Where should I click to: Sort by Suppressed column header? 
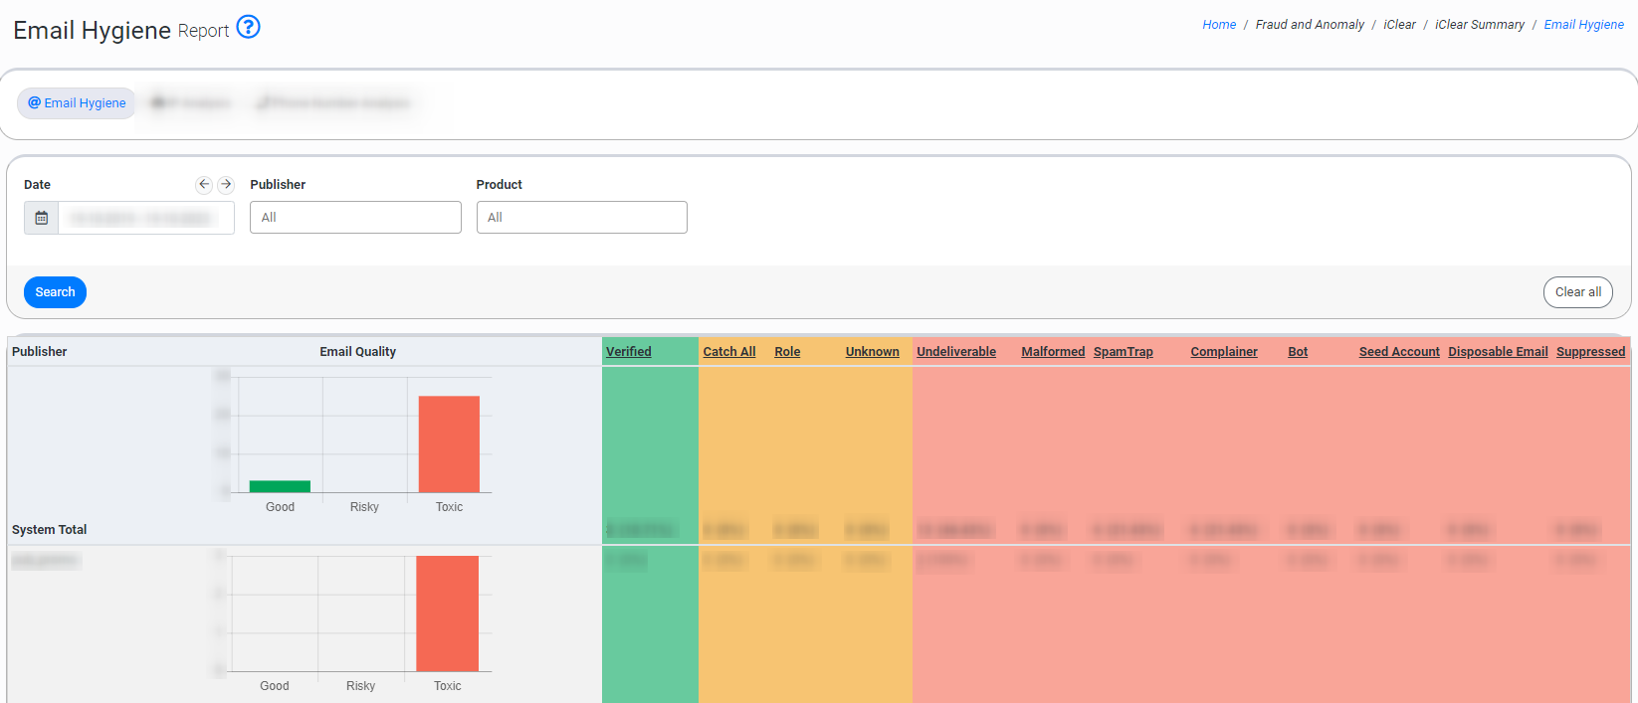1590,352
